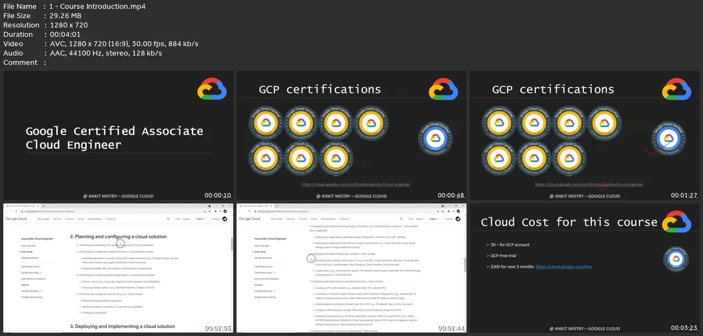Click the profile avatar in 00:02:44 page header
This screenshot has width=703, height=336.
tap(458, 219)
